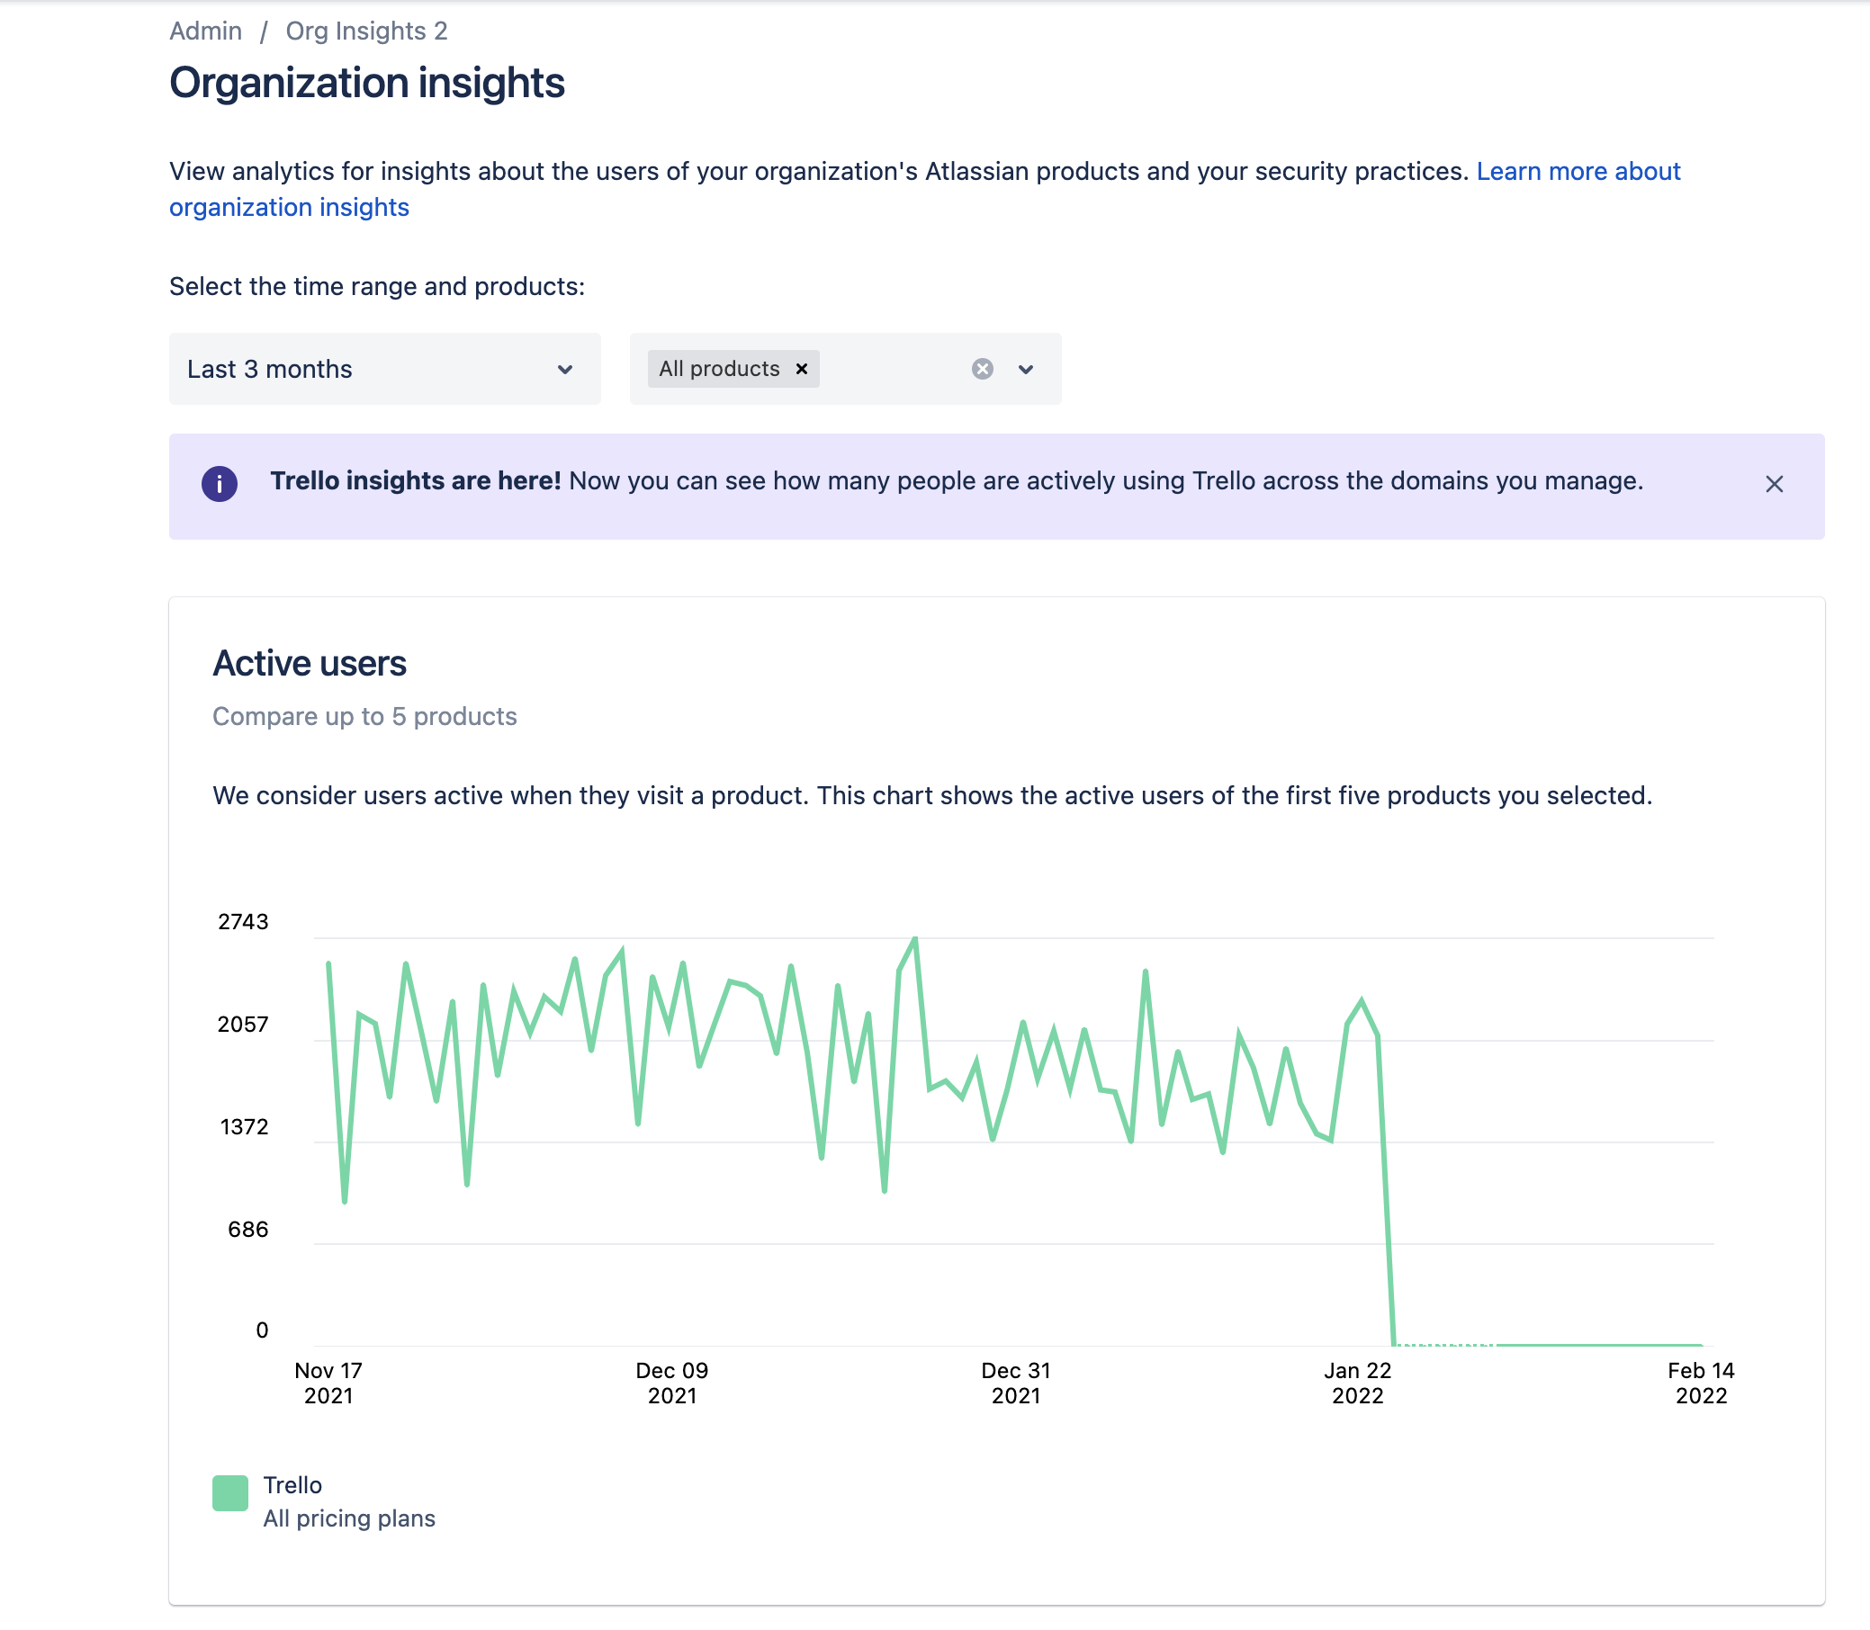This screenshot has width=1870, height=1630.
Task: Open the Org Insights 2 breadcrumb
Action: pos(365,31)
